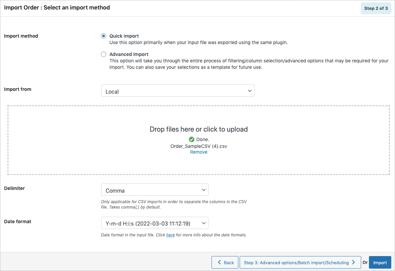Click the Date format dropdown chevron arrow

coord(204,223)
